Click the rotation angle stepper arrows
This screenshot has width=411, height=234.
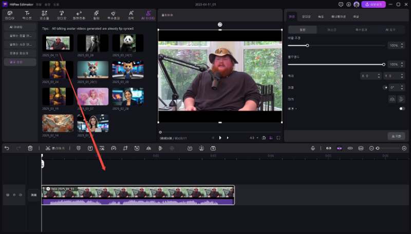tap(402, 87)
